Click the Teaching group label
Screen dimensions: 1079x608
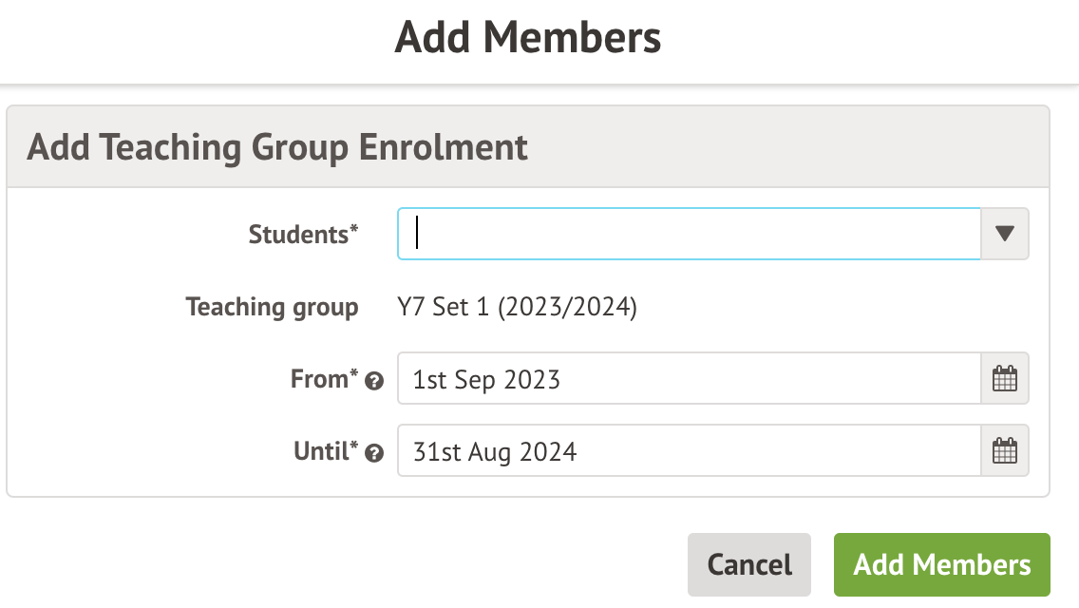click(273, 308)
